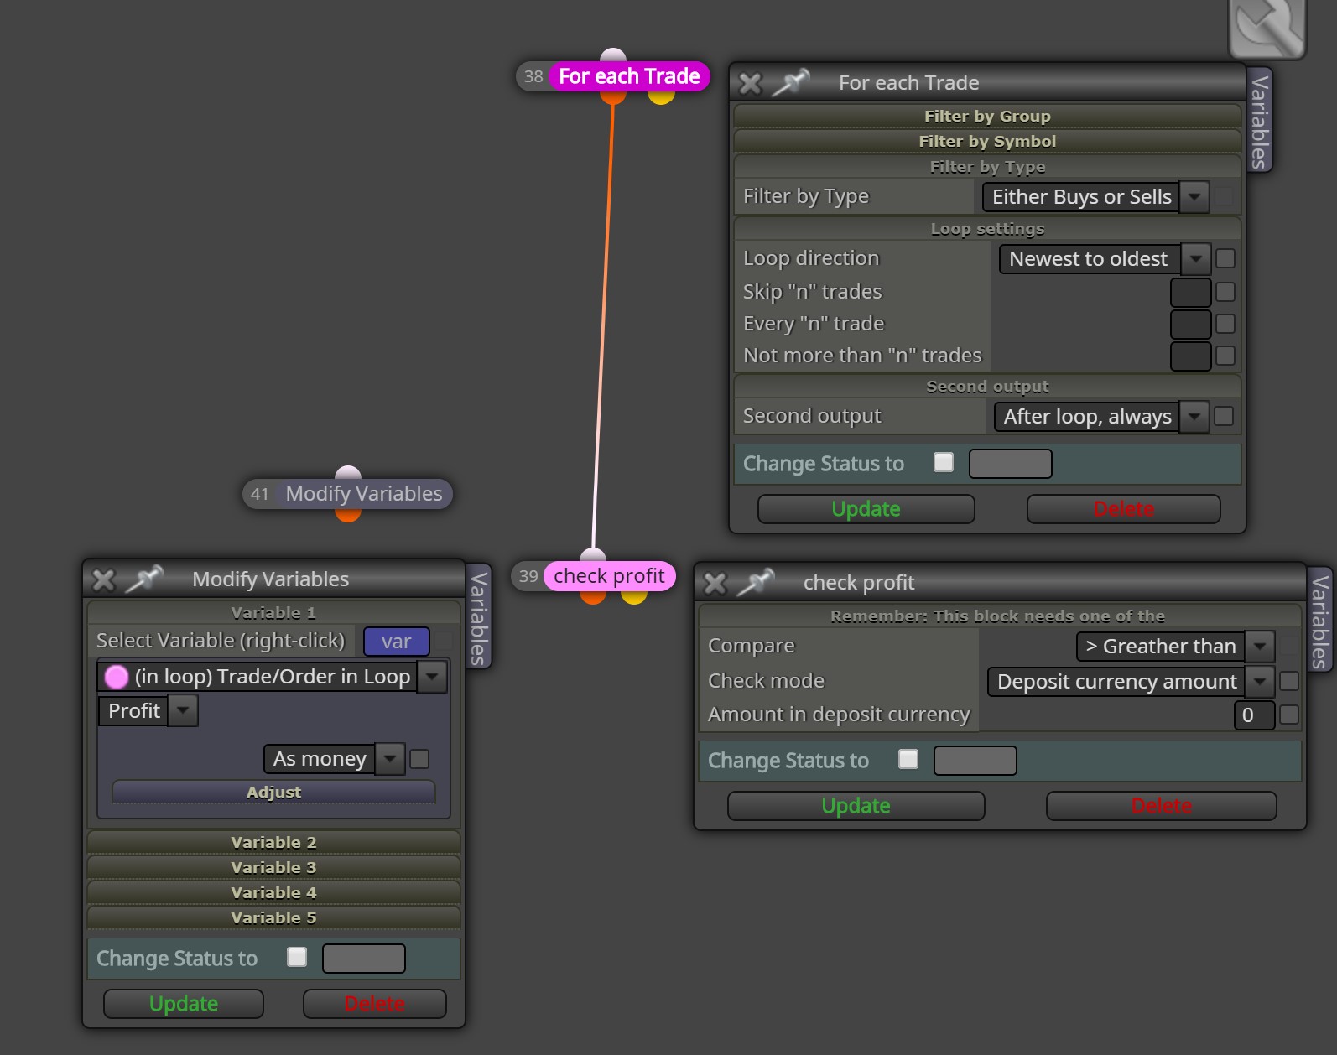Click the pin icon on For each Trade panel
This screenshot has height=1055, width=1337.
click(x=790, y=82)
